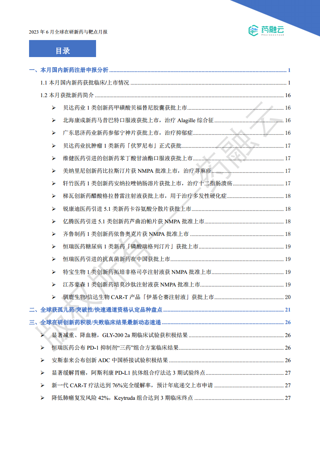Select 恒瑞医药引进的抗真菌新药 entry
The height and width of the screenshot is (454, 320).
coord(171,259)
